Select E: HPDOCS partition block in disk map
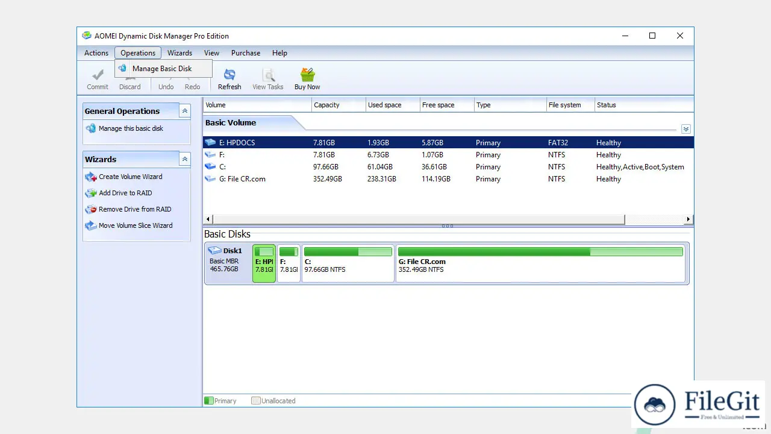Screen dimensions: 771x434 pyautogui.click(x=264, y=263)
